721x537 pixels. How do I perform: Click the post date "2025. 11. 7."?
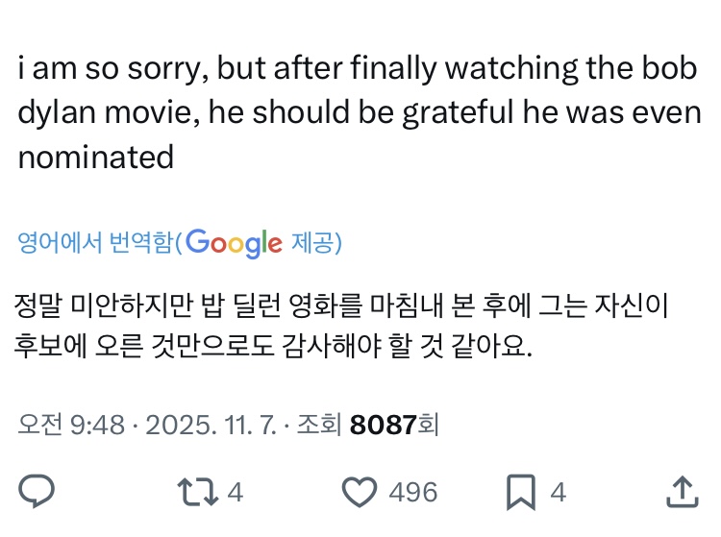click(214, 425)
